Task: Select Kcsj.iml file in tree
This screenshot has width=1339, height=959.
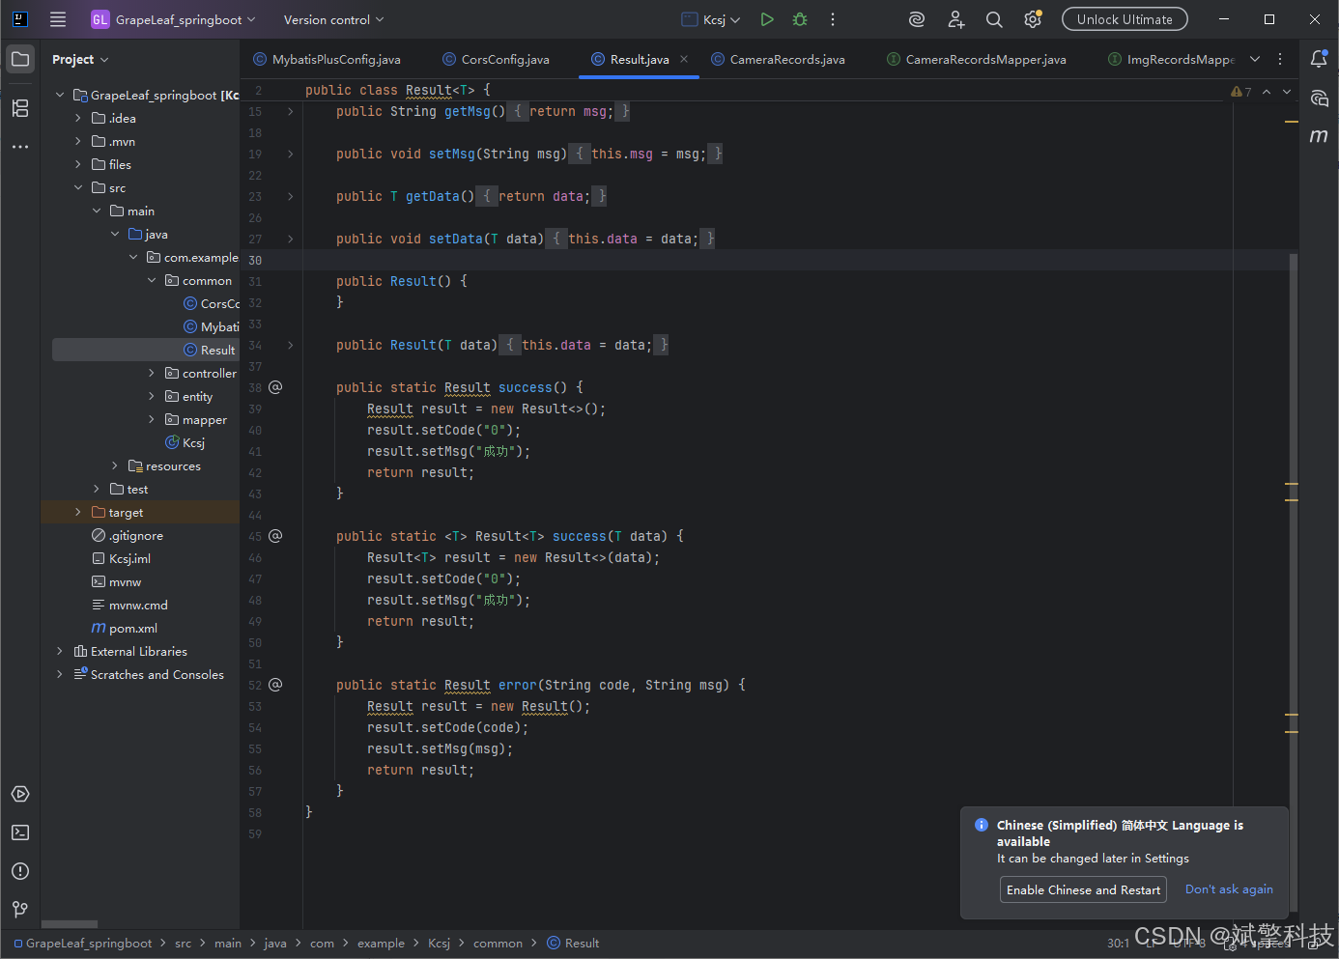Action: 121,559
